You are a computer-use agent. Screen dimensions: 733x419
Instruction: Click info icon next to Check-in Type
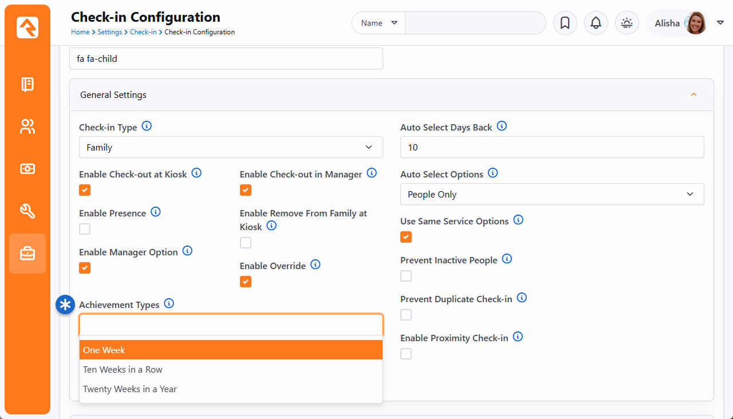point(147,127)
